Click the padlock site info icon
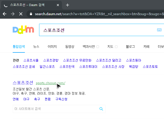 pos(31,14)
